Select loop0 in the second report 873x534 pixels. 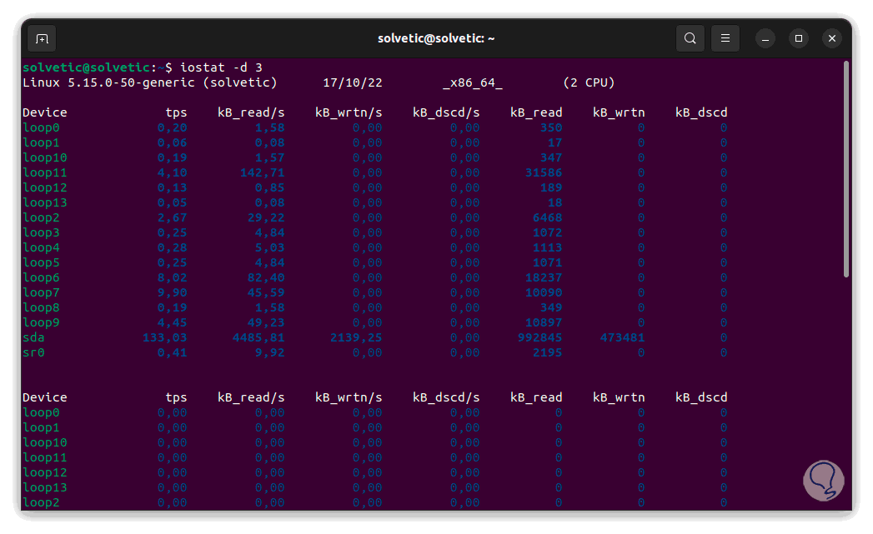pos(41,412)
